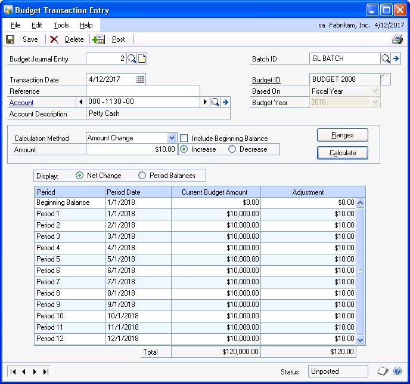Go to first record navigation button
The image size is (410, 384).
[13, 371]
